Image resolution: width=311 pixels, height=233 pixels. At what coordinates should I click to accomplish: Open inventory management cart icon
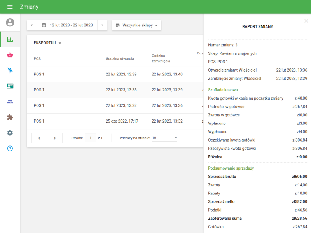click(10, 70)
